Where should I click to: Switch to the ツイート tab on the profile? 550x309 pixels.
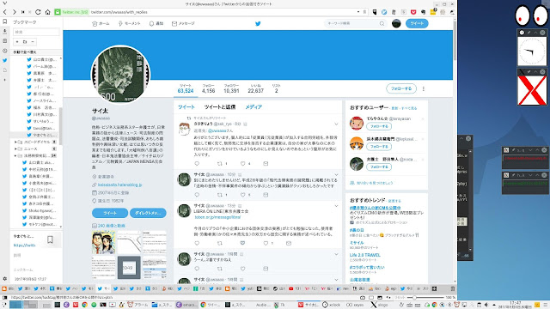186,106
